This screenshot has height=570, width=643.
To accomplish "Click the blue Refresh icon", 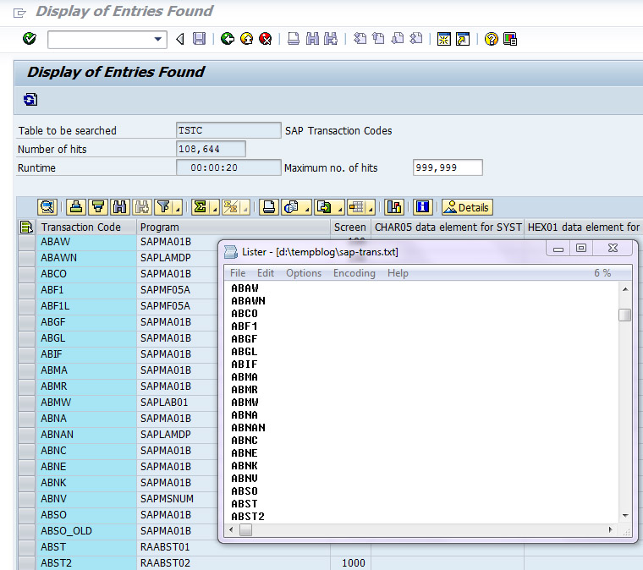I will (30, 100).
